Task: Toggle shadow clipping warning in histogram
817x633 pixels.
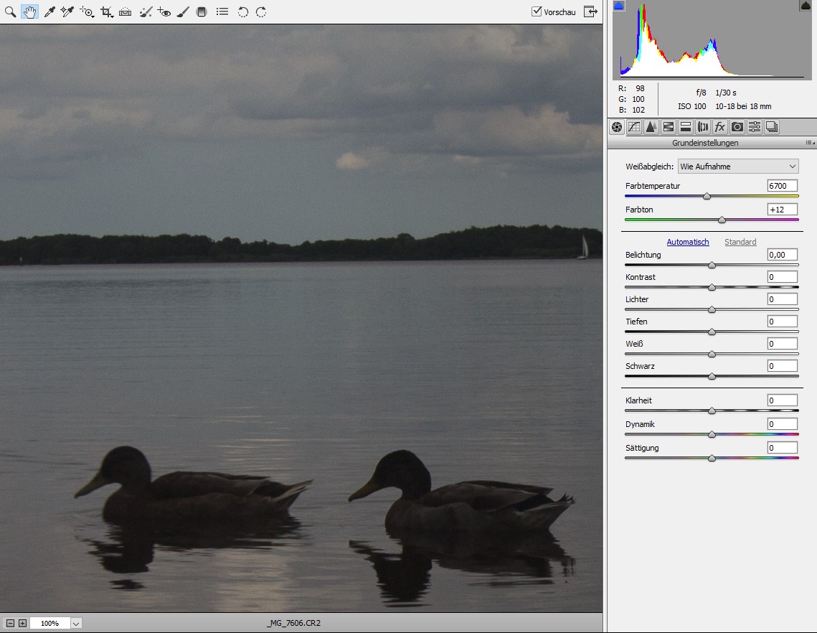Action: pyautogui.click(x=619, y=6)
